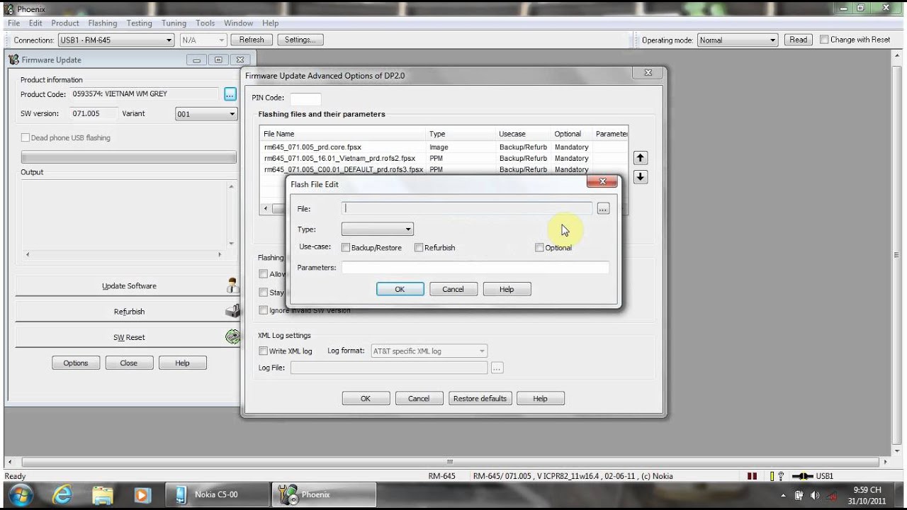
Task: Expand Operating mode Normal dropdown
Action: pyautogui.click(x=738, y=40)
